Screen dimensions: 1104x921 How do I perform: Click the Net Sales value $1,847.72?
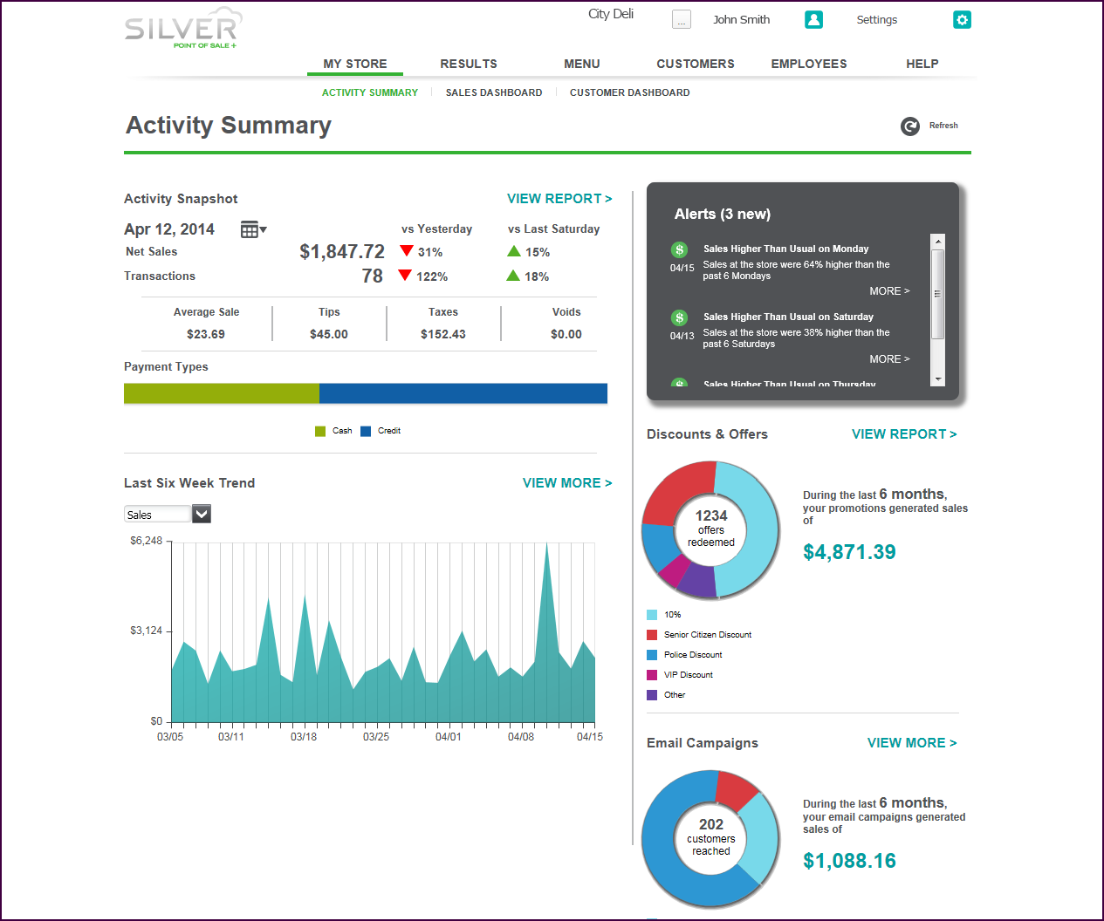pos(342,252)
